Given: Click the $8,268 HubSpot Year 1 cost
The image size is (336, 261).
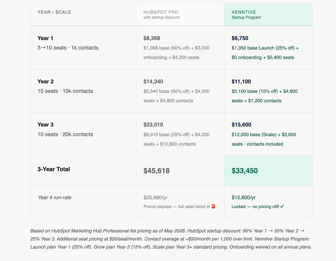Looking at the screenshot, I should coord(152,38).
